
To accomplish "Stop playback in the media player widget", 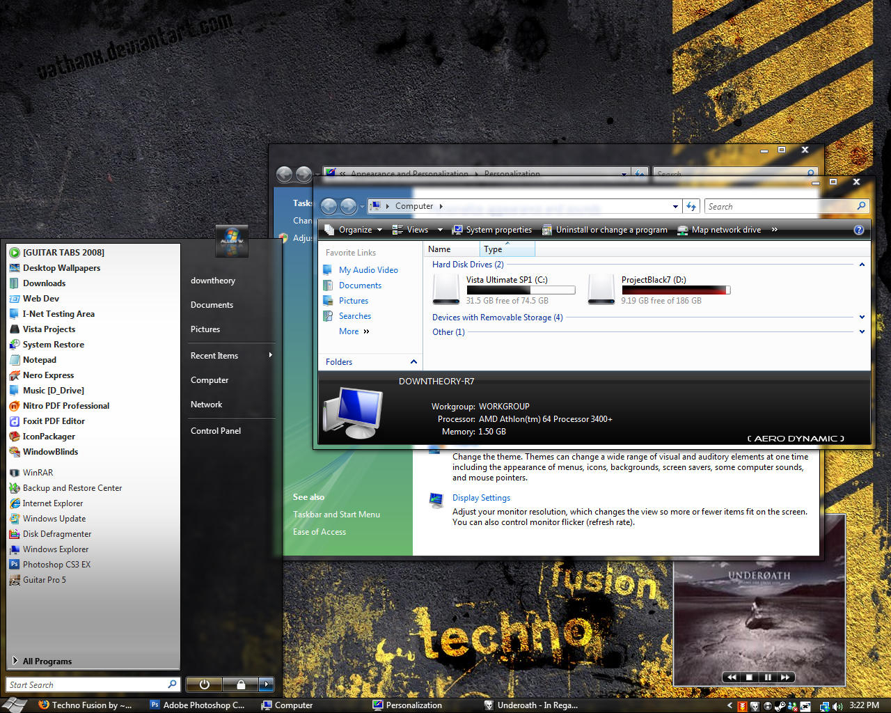I will tap(749, 677).
